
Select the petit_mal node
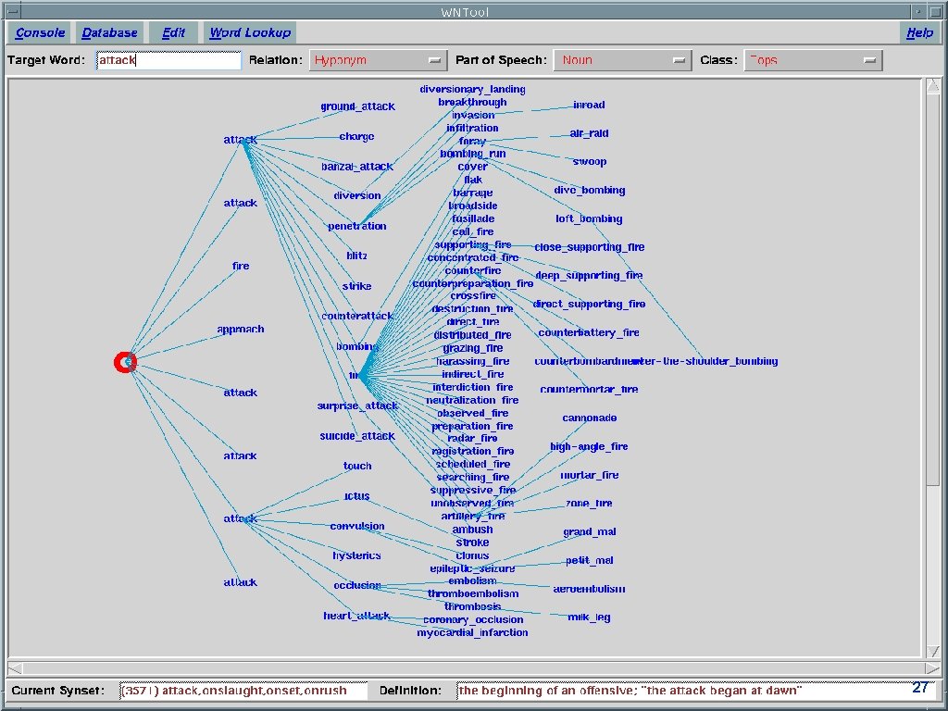pos(590,560)
